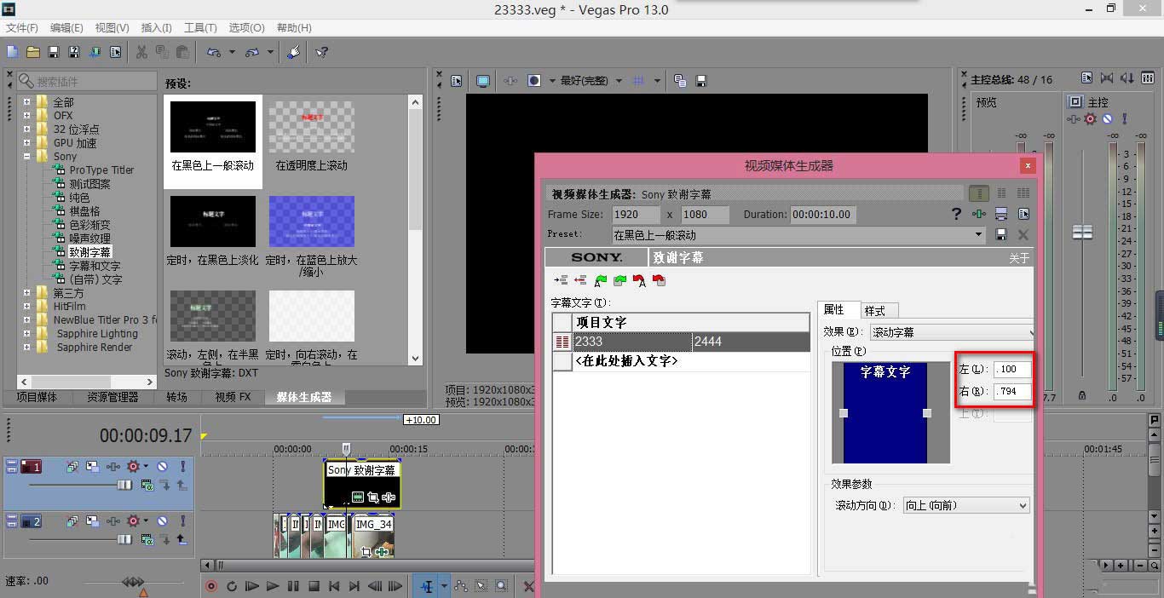Mute video track 2
Image resolution: width=1164 pixels, height=598 pixels.
pos(162,521)
